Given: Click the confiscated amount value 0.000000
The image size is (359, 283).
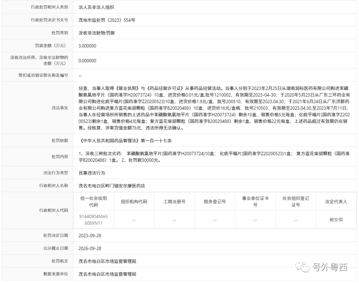Looking at the screenshot, I should pyautogui.click(x=87, y=61).
